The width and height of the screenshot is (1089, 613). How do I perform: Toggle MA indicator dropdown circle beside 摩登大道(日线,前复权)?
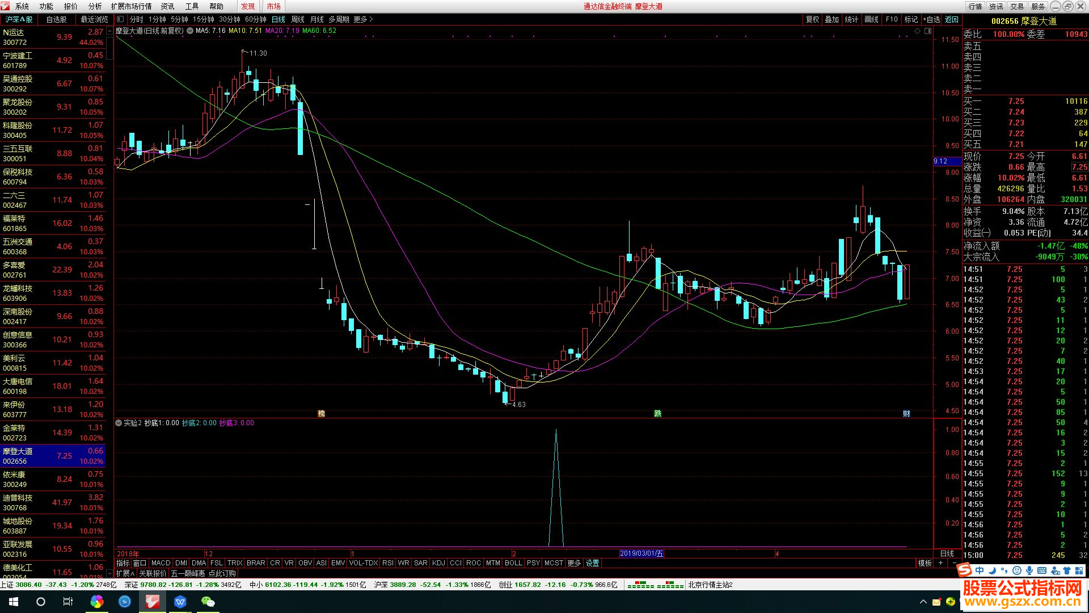(x=189, y=31)
